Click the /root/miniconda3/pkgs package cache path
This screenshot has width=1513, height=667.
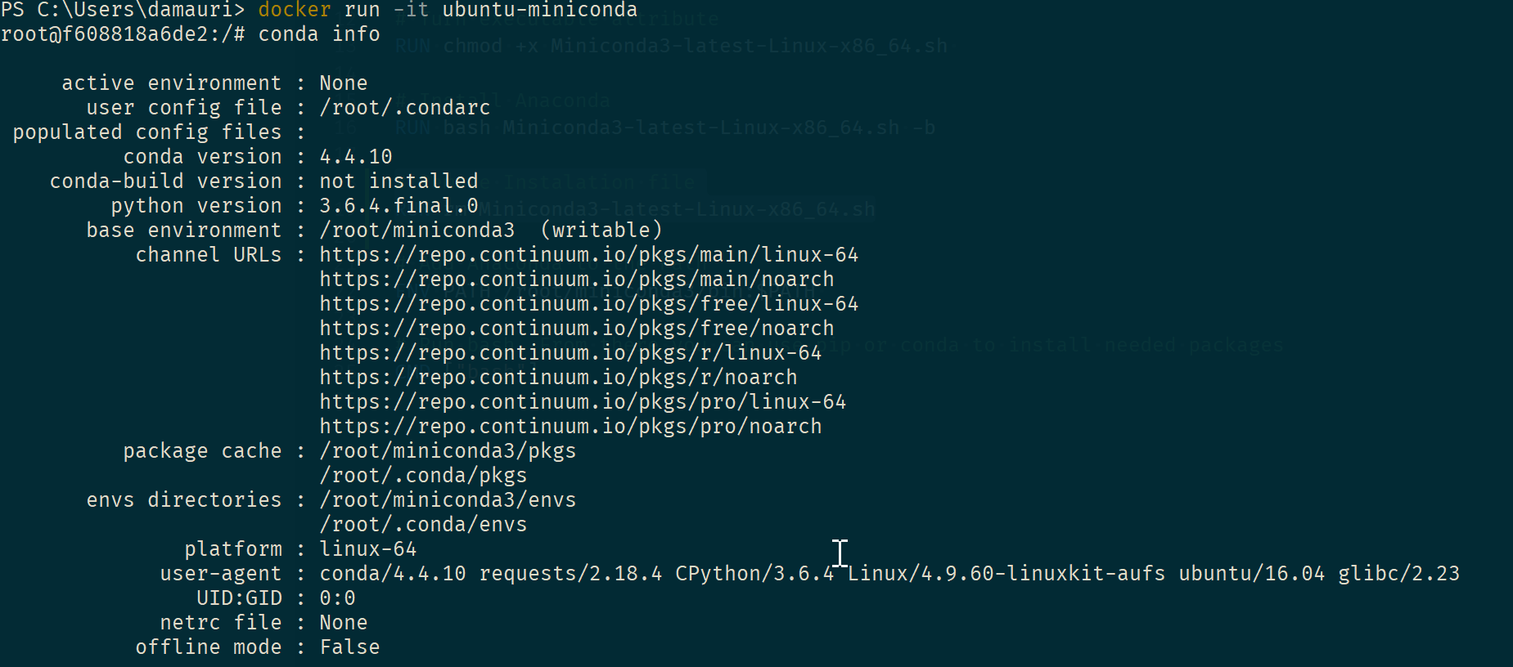[x=448, y=451]
